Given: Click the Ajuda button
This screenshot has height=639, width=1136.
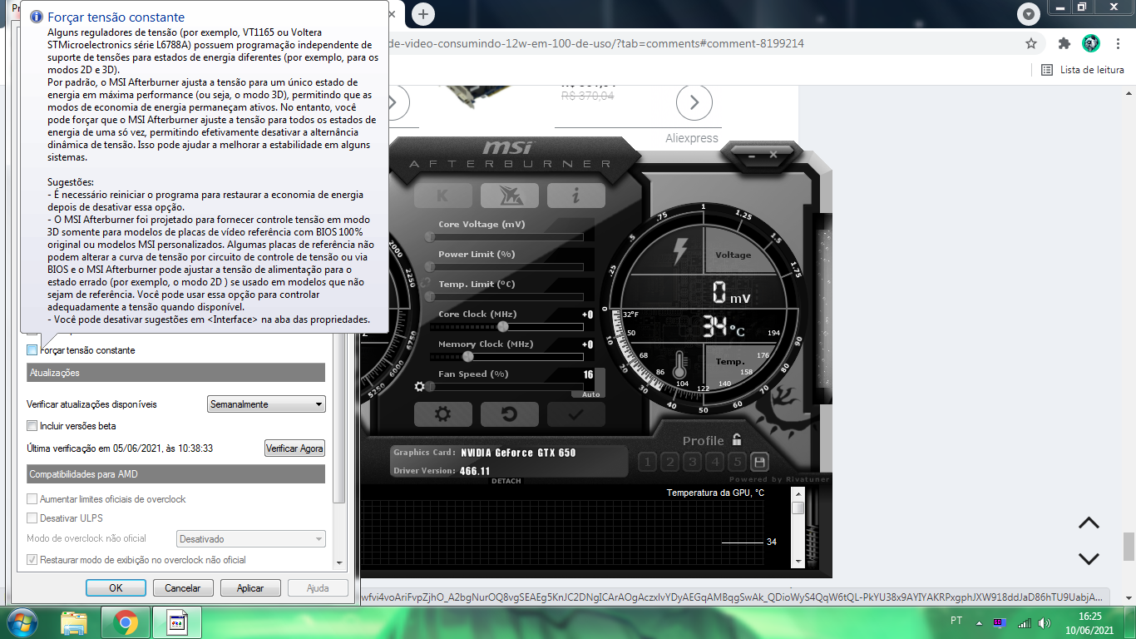Looking at the screenshot, I should pos(318,587).
